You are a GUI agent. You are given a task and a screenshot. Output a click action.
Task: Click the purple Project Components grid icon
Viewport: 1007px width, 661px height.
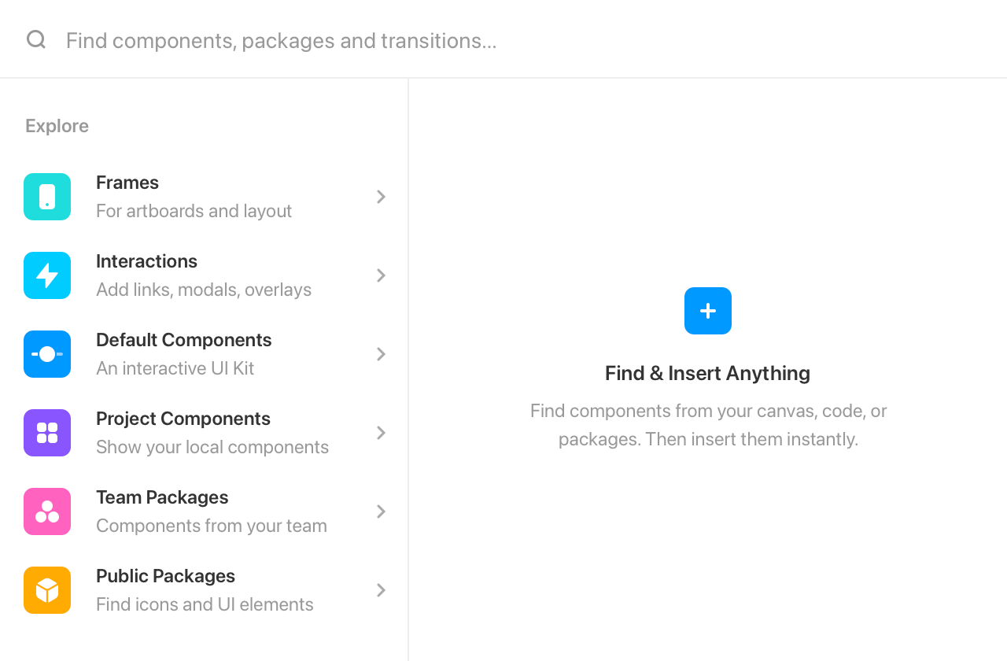[x=47, y=433]
